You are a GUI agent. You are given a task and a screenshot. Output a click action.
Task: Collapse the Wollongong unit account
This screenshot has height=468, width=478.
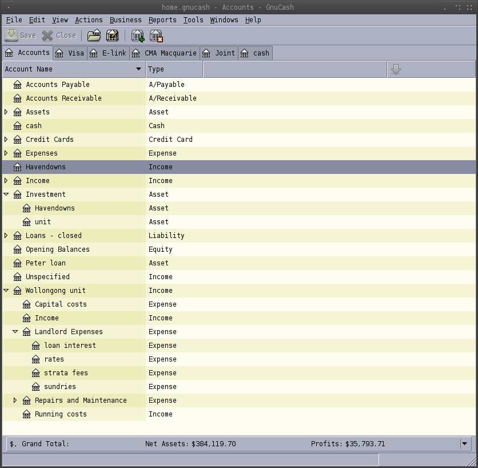click(x=6, y=291)
